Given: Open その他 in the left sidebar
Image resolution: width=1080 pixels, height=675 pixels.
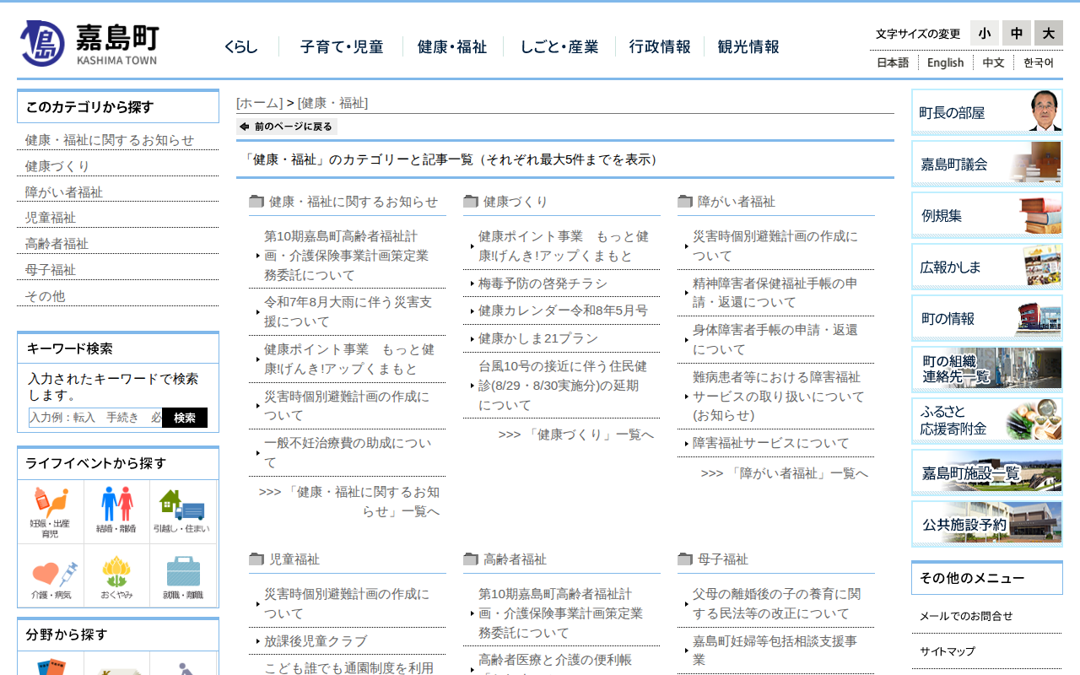Looking at the screenshot, I should pos(45,296).
